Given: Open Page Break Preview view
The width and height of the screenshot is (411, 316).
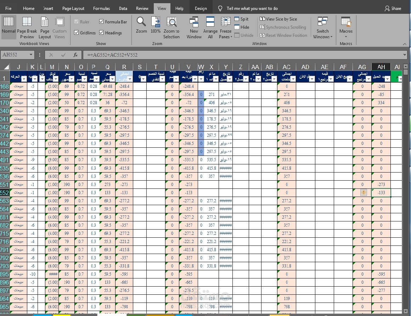Looking at the screenshot, I should 27,27.
